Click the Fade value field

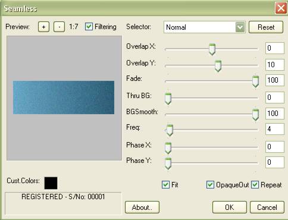pos(275,80)
